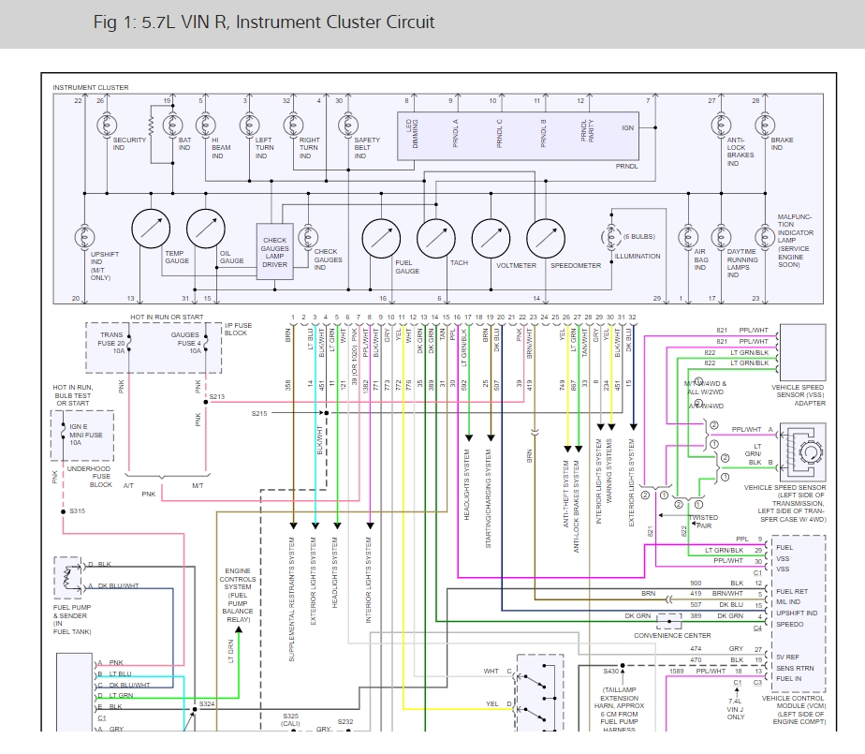Select the SECURITY IND lamp symbol
The width and height of the screenshot is (865, 754).
[103, 126]
